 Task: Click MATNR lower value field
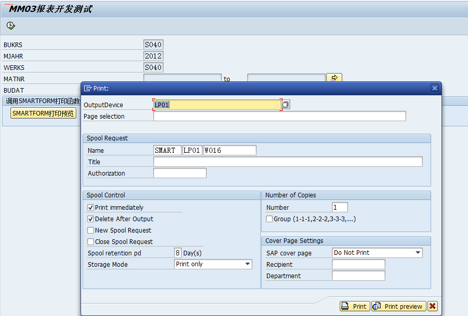click(x=182, y=78)
